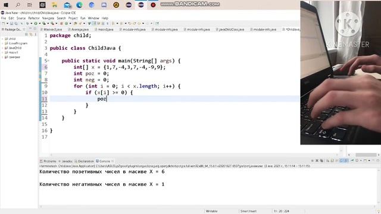Expand the masiv1 project node
Viewport: 381px width, 214px height.
2,52
